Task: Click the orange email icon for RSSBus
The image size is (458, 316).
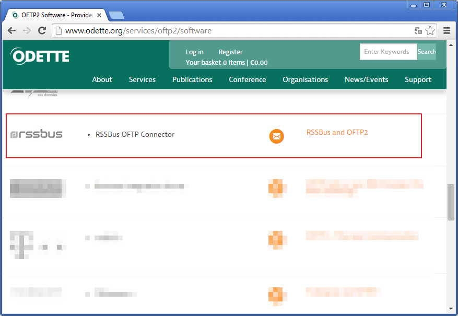Action: click(277, 136)
